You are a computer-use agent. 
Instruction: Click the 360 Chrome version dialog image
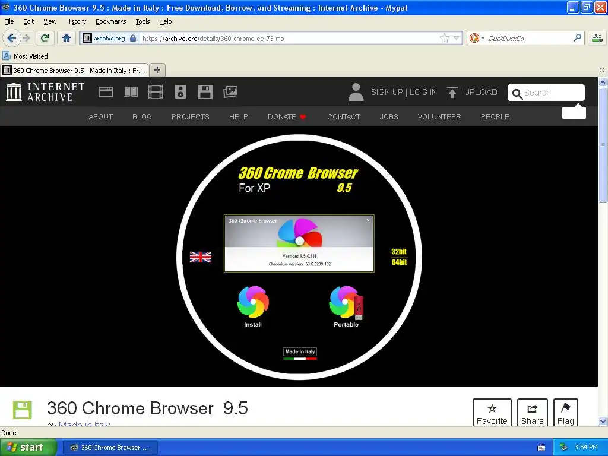pyautogui.click(x=299, y=243)
